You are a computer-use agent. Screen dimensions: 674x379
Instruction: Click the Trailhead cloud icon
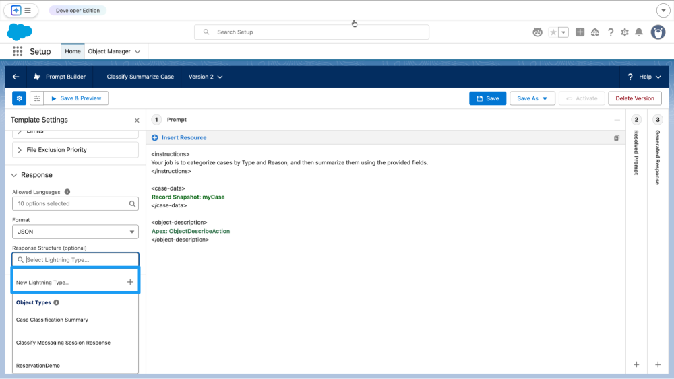[595, 32]
